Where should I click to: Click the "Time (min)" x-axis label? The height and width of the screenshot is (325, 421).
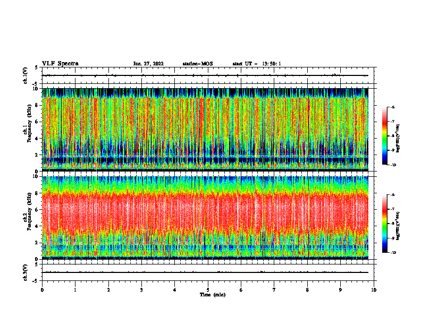[x=213, y=295]
